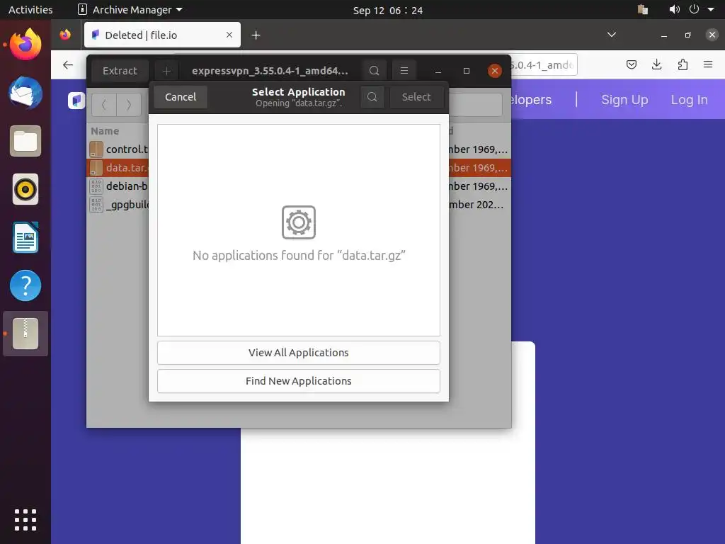Screen dimensions: 725x544
Task: Launch Firefox from the dock
Action: click(x=25, y=45)
